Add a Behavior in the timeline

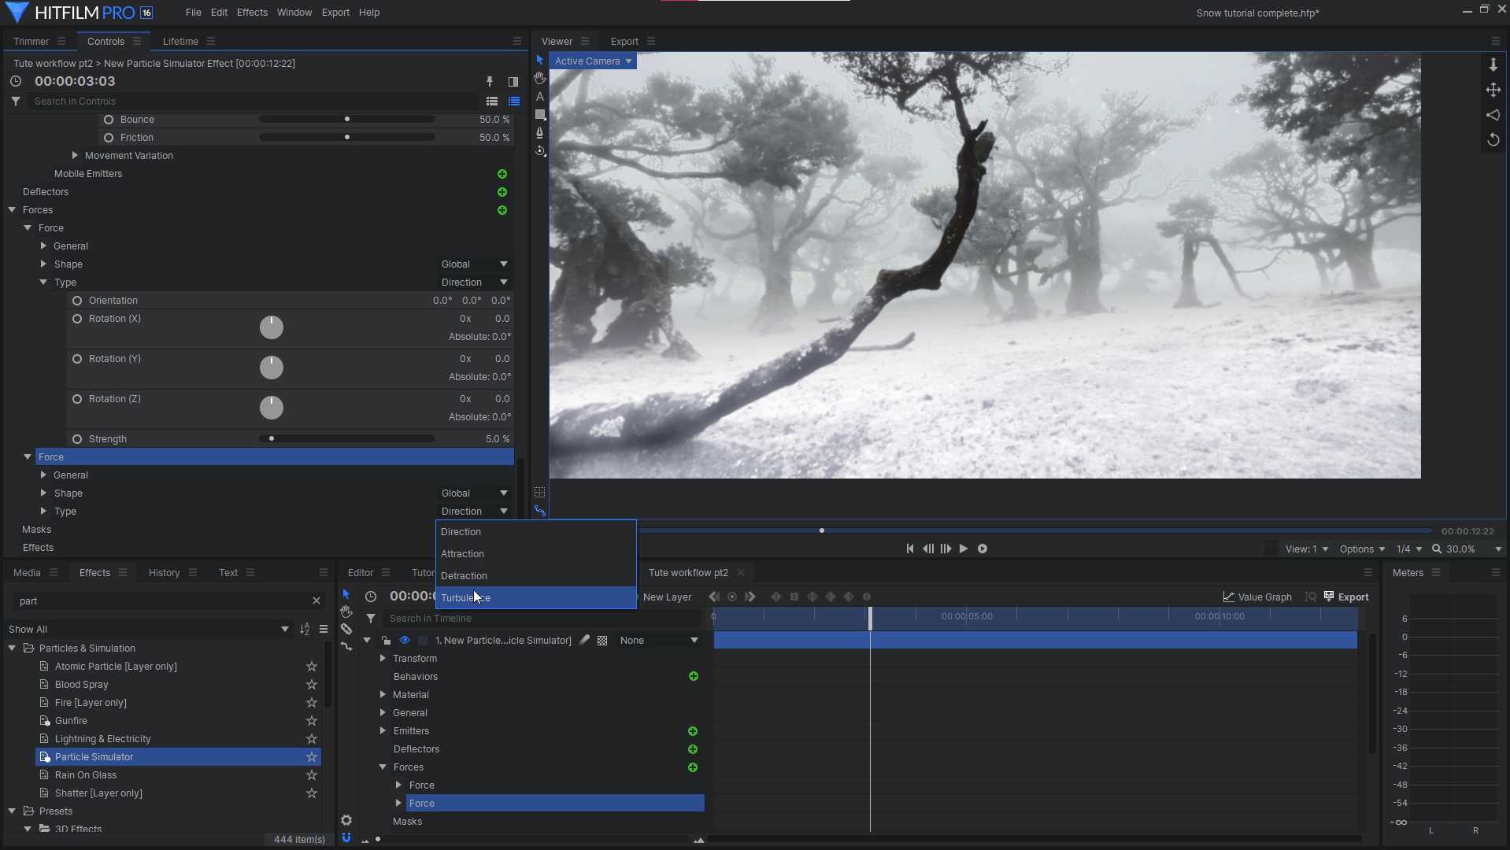[x=694, y=676]
